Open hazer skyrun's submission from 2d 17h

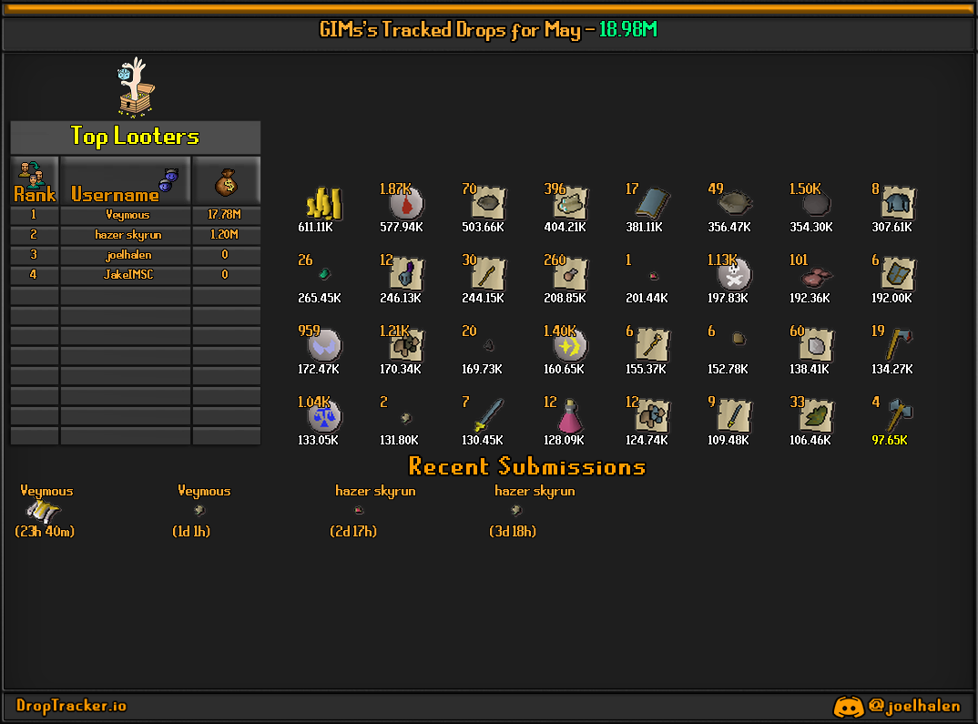(x=359, y=510)
